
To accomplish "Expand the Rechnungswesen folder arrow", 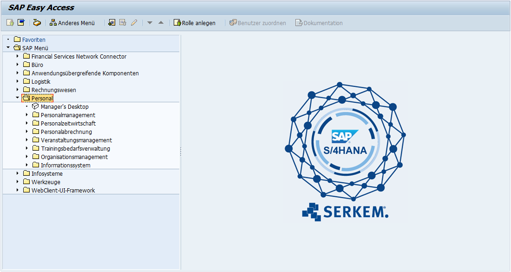I will click(x=17, y=90).
